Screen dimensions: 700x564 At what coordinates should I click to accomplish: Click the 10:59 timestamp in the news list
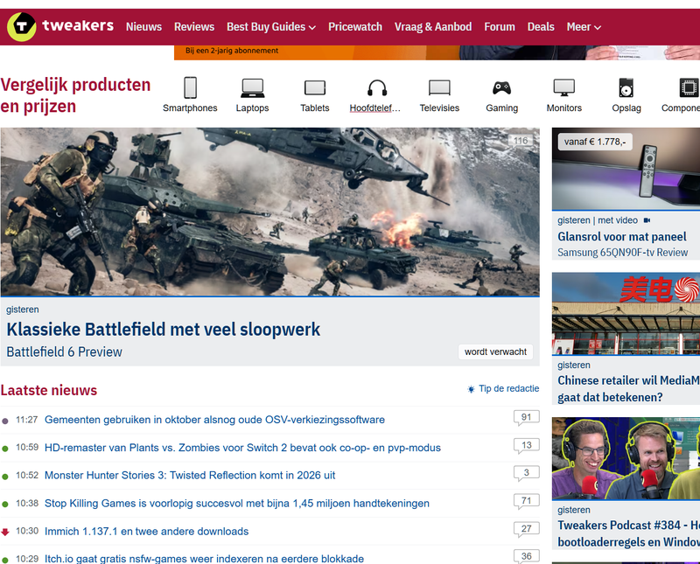coord(27,447)
